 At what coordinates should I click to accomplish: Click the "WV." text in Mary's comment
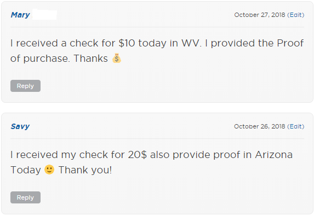click(191, 43)
